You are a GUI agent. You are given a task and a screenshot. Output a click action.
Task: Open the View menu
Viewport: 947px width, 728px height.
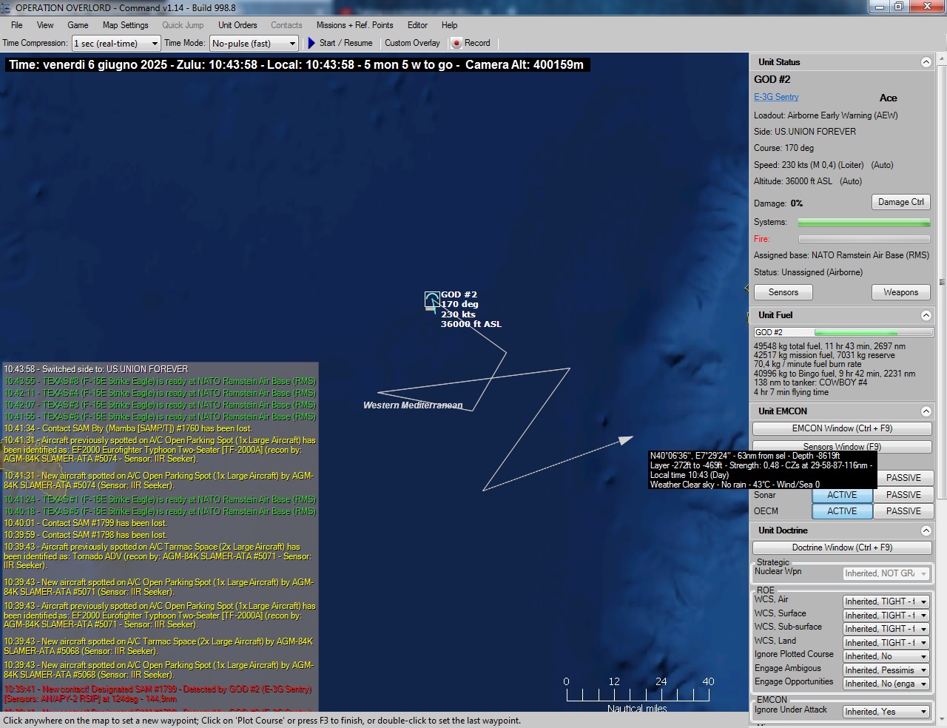[45, 25]
